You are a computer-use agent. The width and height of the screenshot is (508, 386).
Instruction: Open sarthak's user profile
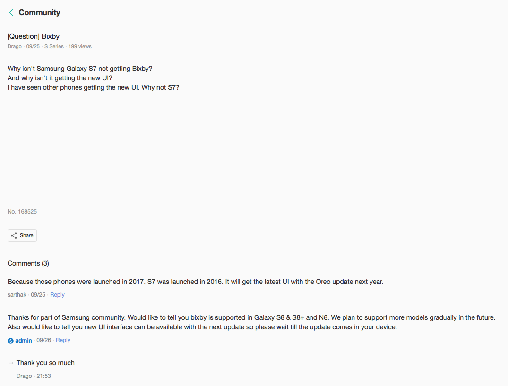[x=17, y=295]
